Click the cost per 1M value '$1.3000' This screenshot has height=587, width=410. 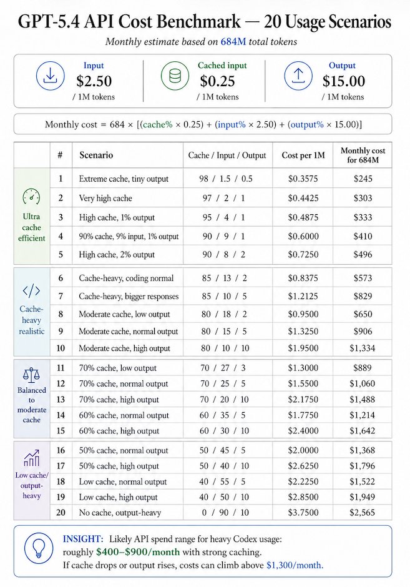tap(303, 368)
